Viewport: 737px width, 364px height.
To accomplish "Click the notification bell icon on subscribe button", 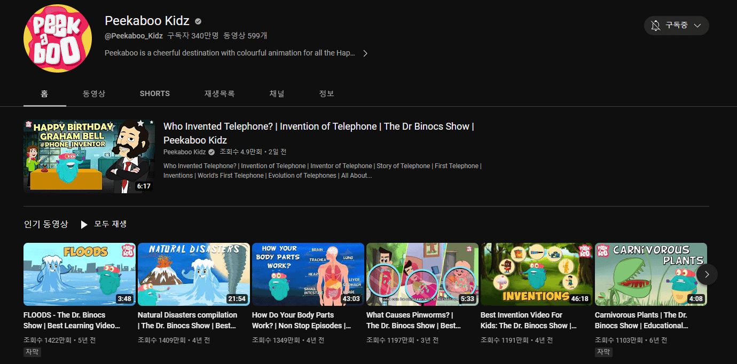I will 656,26.
